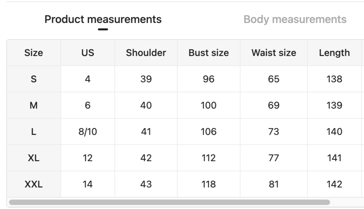Click the Shoulder column header
This screenshot has height=209, width=364.
(x=146, y=53)
